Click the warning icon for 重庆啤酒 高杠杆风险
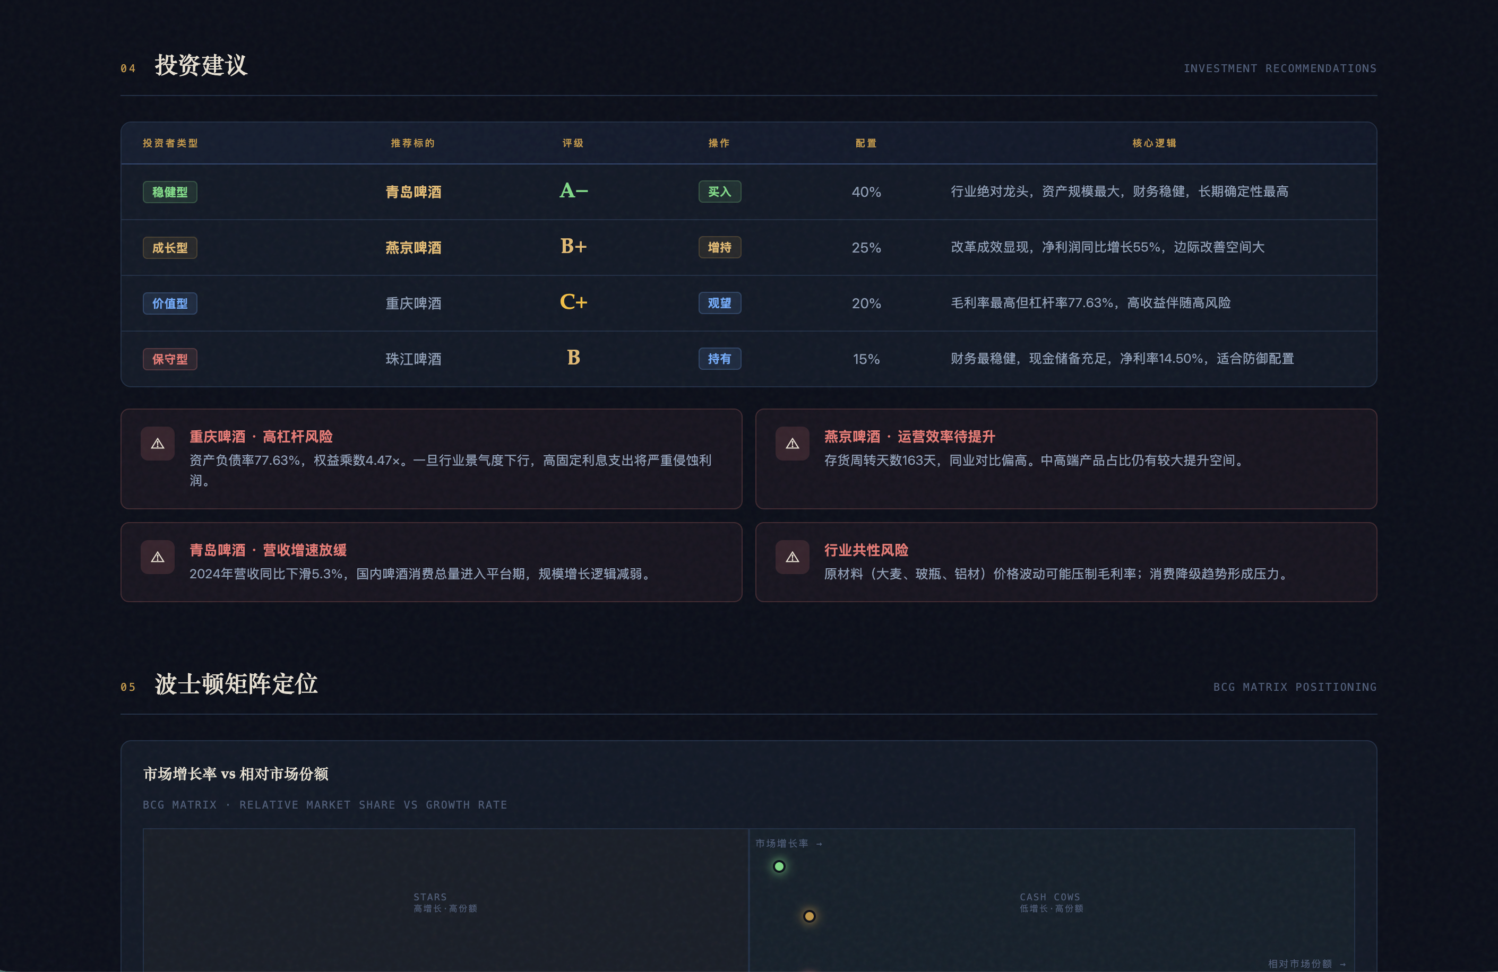Viewport: 1498px width, 972px height. click(x=157, y=444)
